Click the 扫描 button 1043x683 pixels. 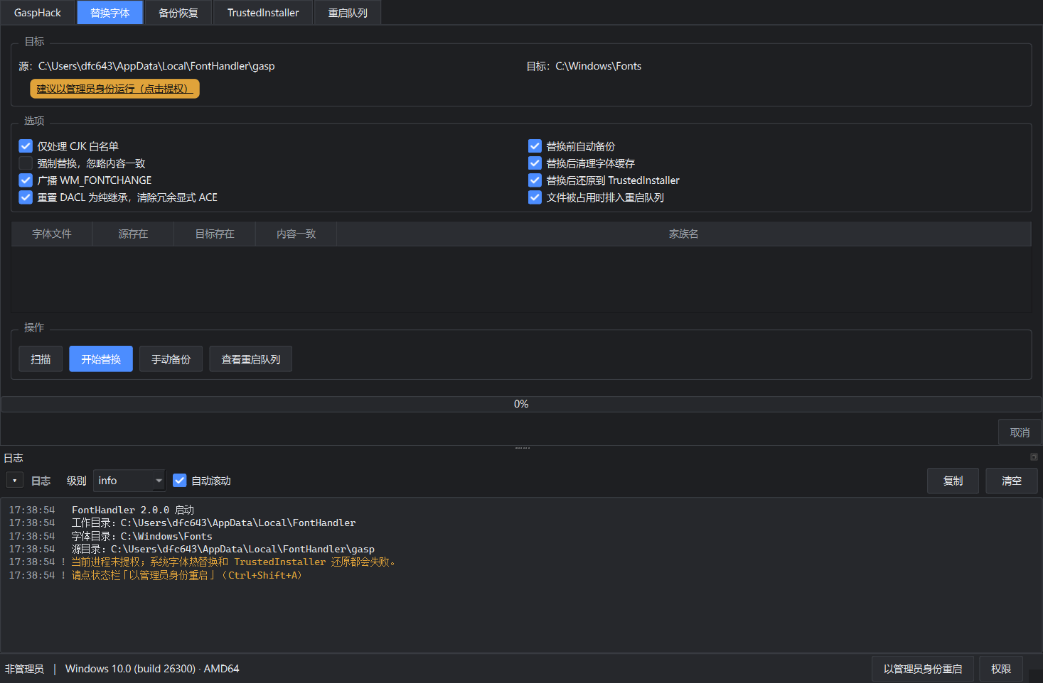click(41, 359)
